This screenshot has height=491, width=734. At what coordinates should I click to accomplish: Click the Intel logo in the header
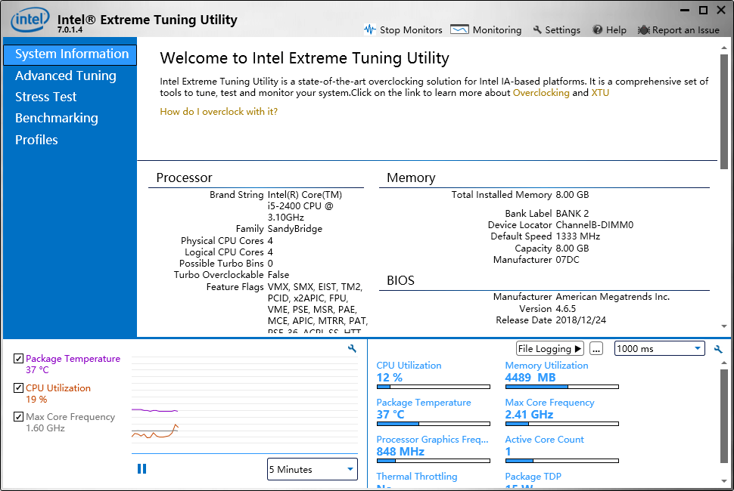point(29,20)
